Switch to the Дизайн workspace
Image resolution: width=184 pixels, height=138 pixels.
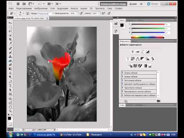(133, 4)
